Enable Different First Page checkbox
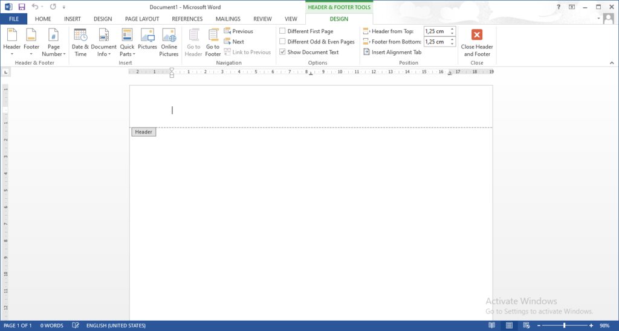 [x=282, y=31]
